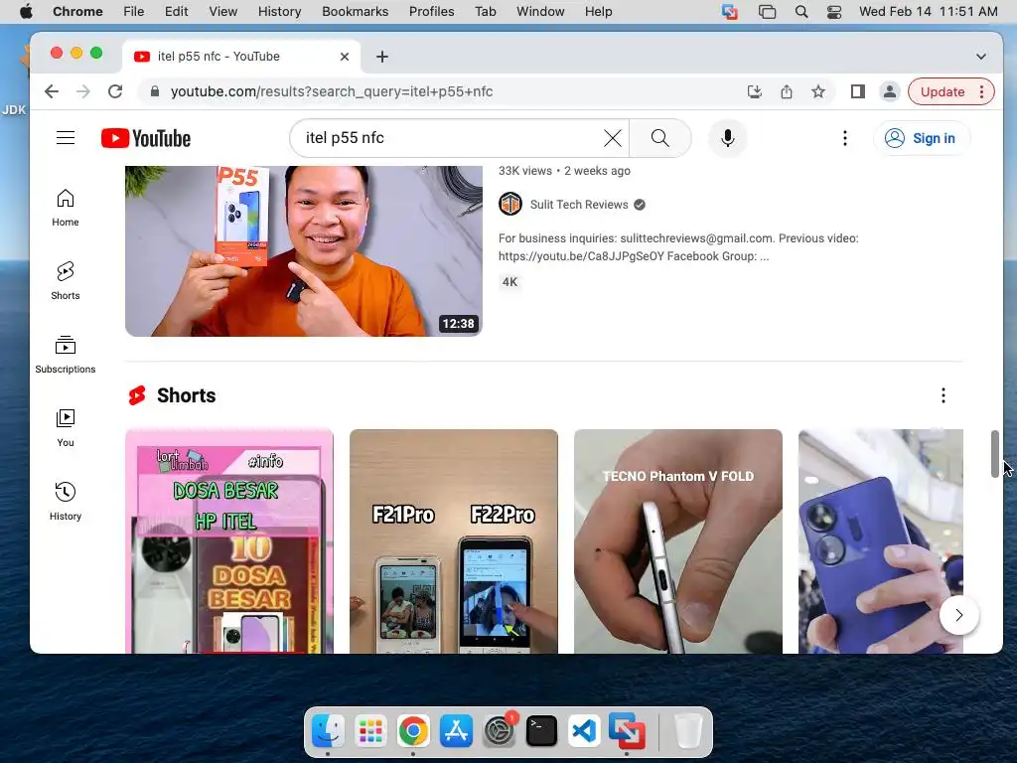Open the Apple menu
Image resolution: width=1017 pixels, height=763 pixels.
click(26, 11)
